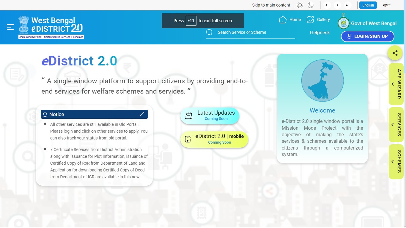The height and width of the screenshot is (228, 406).
Task: Open the eDistrict 2.0 mobile button
Action: click(x=214, y=139)
